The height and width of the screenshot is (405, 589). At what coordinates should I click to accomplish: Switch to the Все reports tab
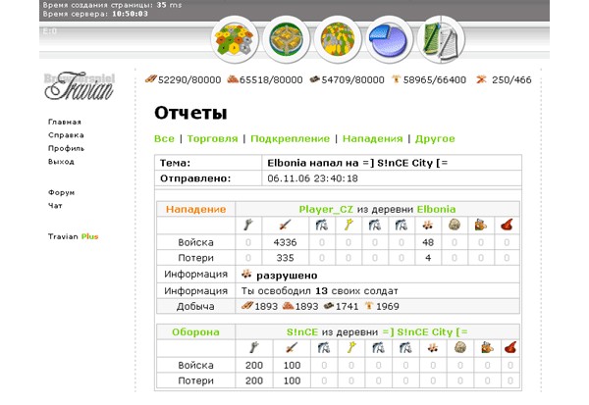tap(164, 139)
